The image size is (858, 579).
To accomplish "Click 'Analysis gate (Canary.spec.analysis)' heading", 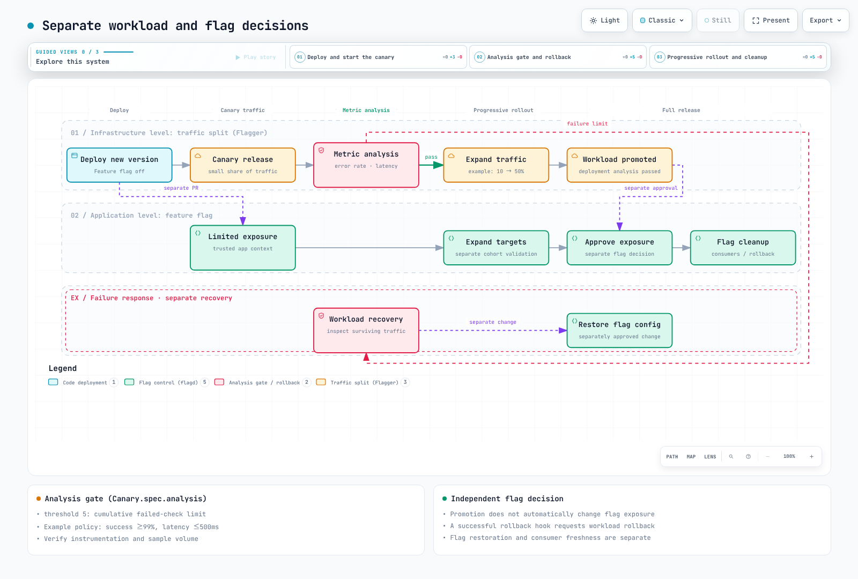I will point(125,499).
